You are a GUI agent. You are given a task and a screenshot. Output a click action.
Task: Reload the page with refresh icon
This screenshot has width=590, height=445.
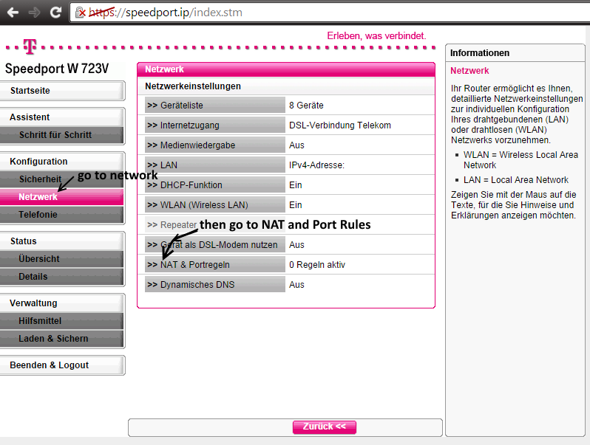tap(55, 13)
